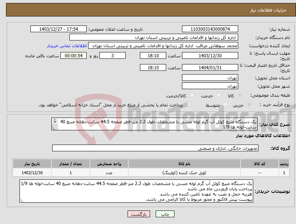Click the ردیف column header
296x224 pixels.
pos(284,164)
